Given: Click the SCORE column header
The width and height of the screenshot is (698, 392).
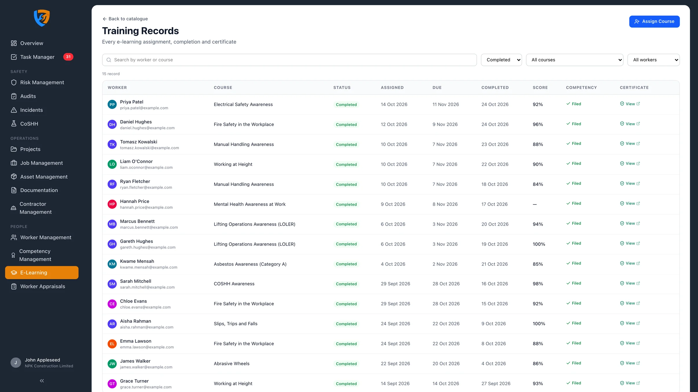Looking at the screenshot, I should (x=540, y=88).
